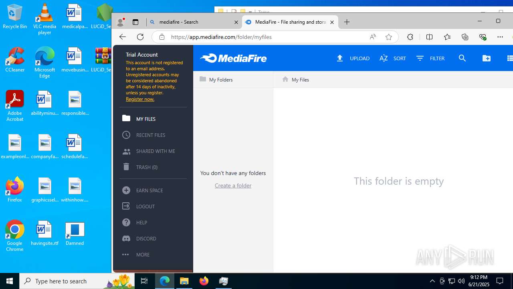Switch to list view icon
This screenshot has height=289, width=513.
click(x=510, y=58)
